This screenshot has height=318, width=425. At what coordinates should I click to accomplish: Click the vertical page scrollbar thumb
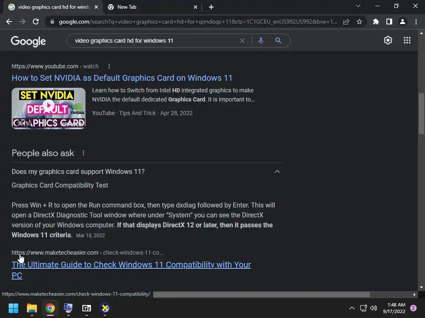point(421,113)
